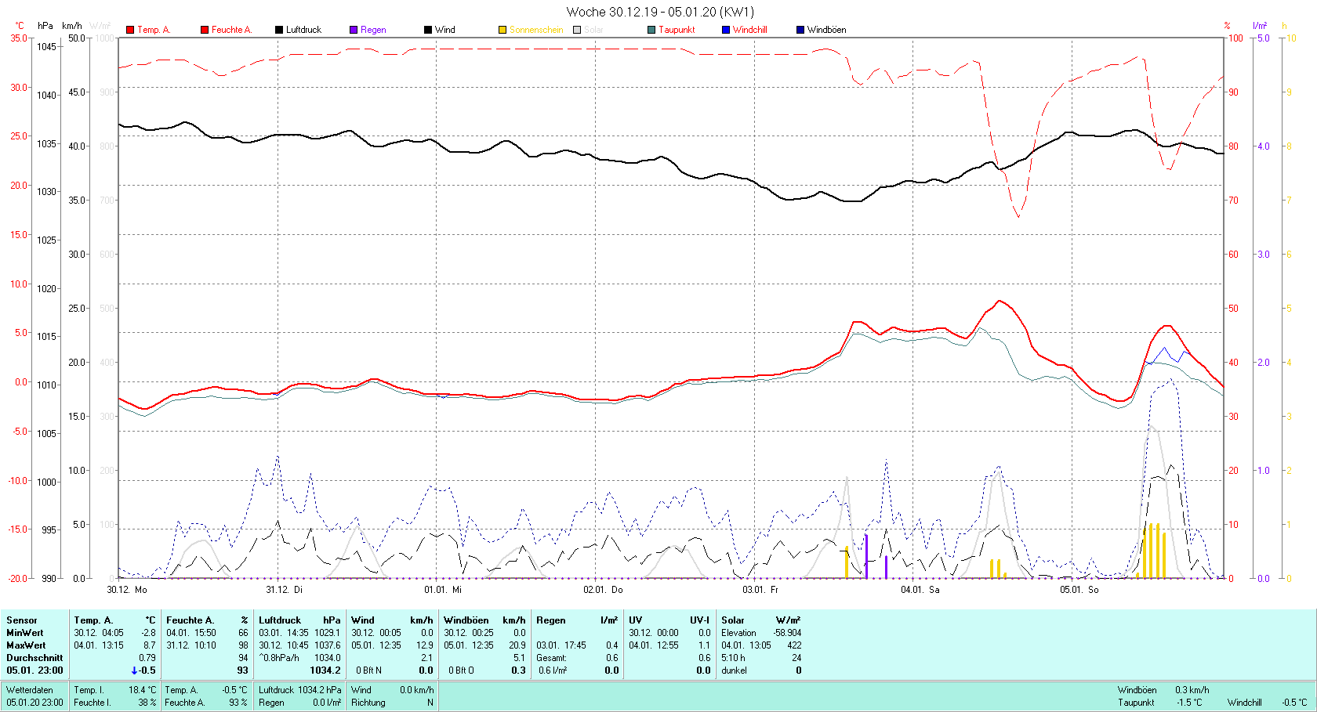
Task: Click the 'Sensor' header in the data table
Action: pos(22,620)
